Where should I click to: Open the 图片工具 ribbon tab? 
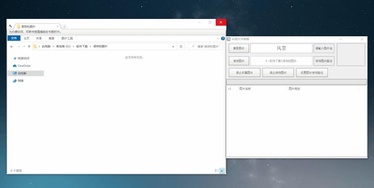pos(67,38)
